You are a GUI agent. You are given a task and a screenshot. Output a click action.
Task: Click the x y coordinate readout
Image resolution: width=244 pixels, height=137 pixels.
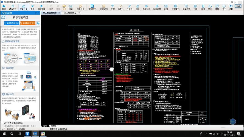coord(13,129)
